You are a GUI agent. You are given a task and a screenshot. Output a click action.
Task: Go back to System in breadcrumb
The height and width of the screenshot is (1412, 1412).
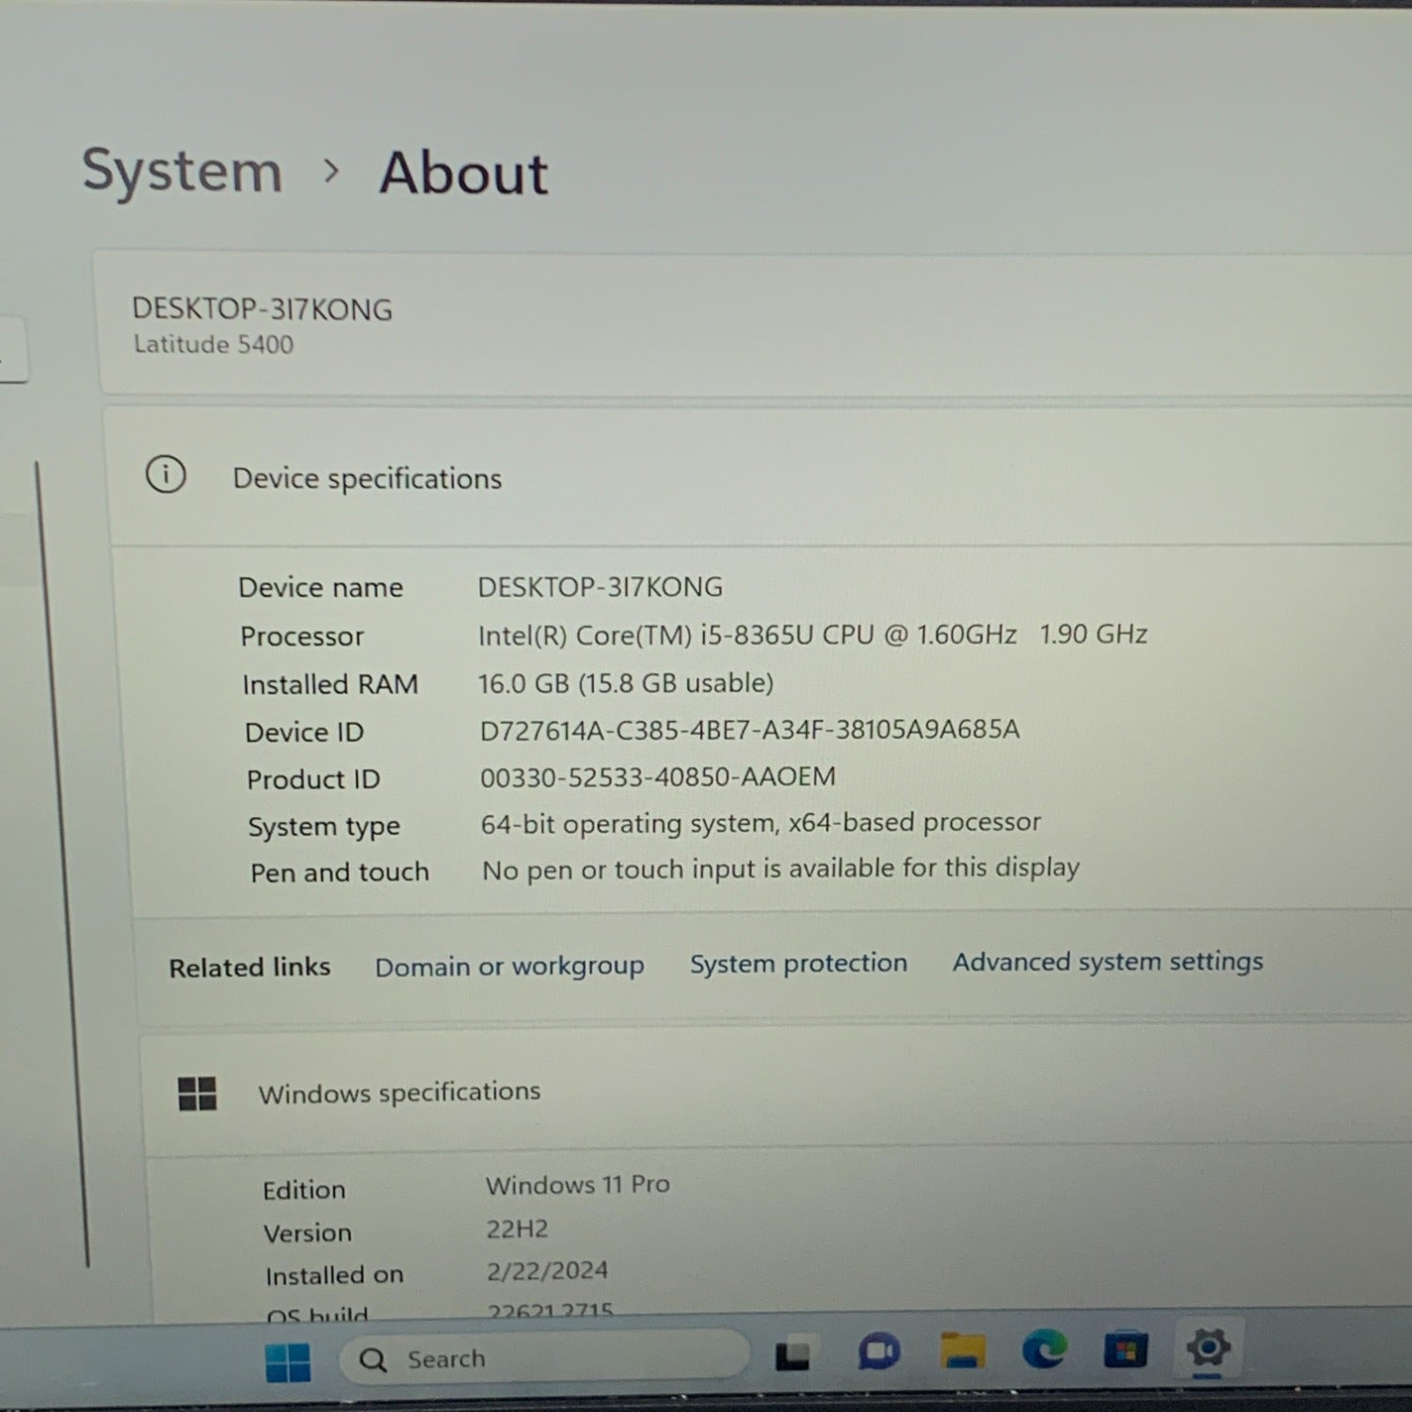coord(182,171)
